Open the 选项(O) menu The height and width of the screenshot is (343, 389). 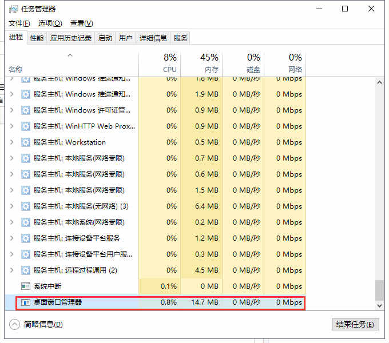tap(50, 23)
